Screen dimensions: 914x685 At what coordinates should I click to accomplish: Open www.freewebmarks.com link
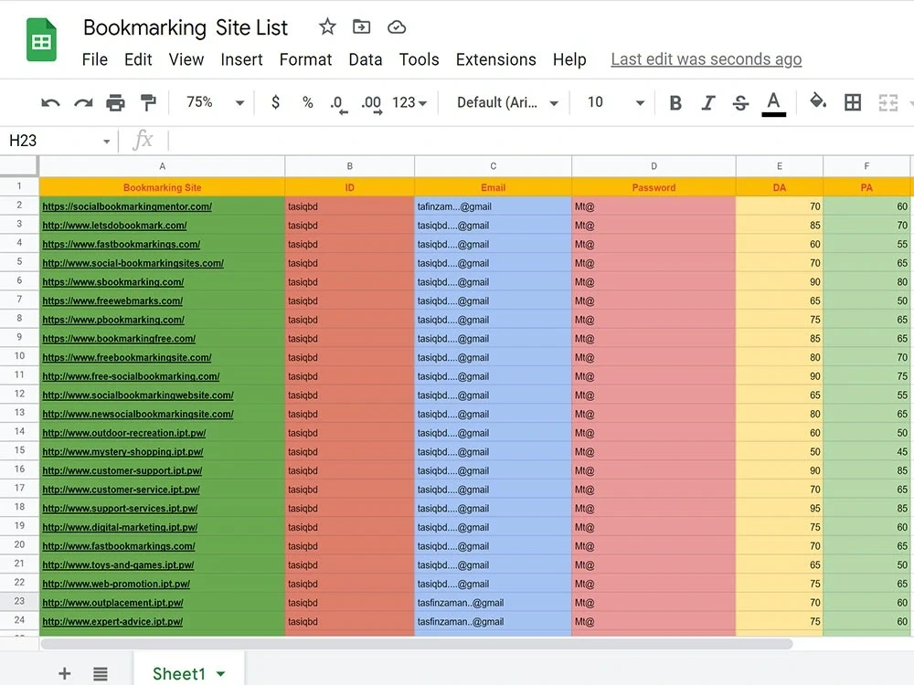112,301
